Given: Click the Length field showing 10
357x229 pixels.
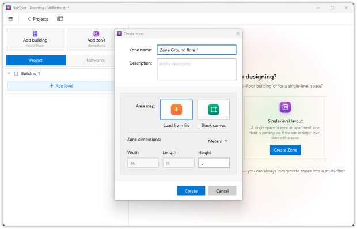Looking at the screenshot, I should [x=178, y=163].
